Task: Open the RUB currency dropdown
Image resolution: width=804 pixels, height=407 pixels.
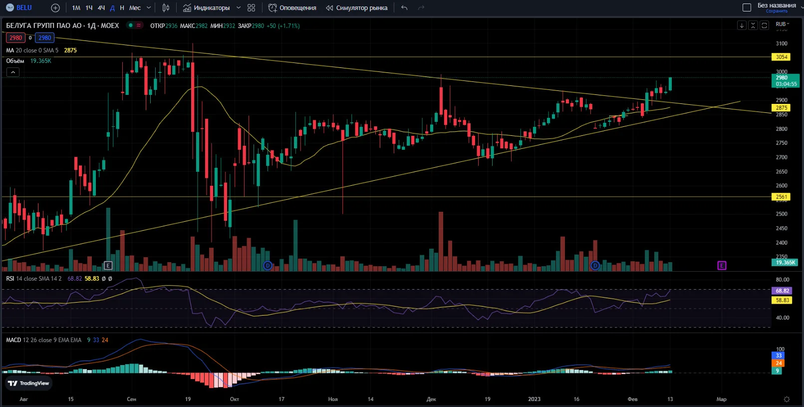Action: click(x=783, y=24)
